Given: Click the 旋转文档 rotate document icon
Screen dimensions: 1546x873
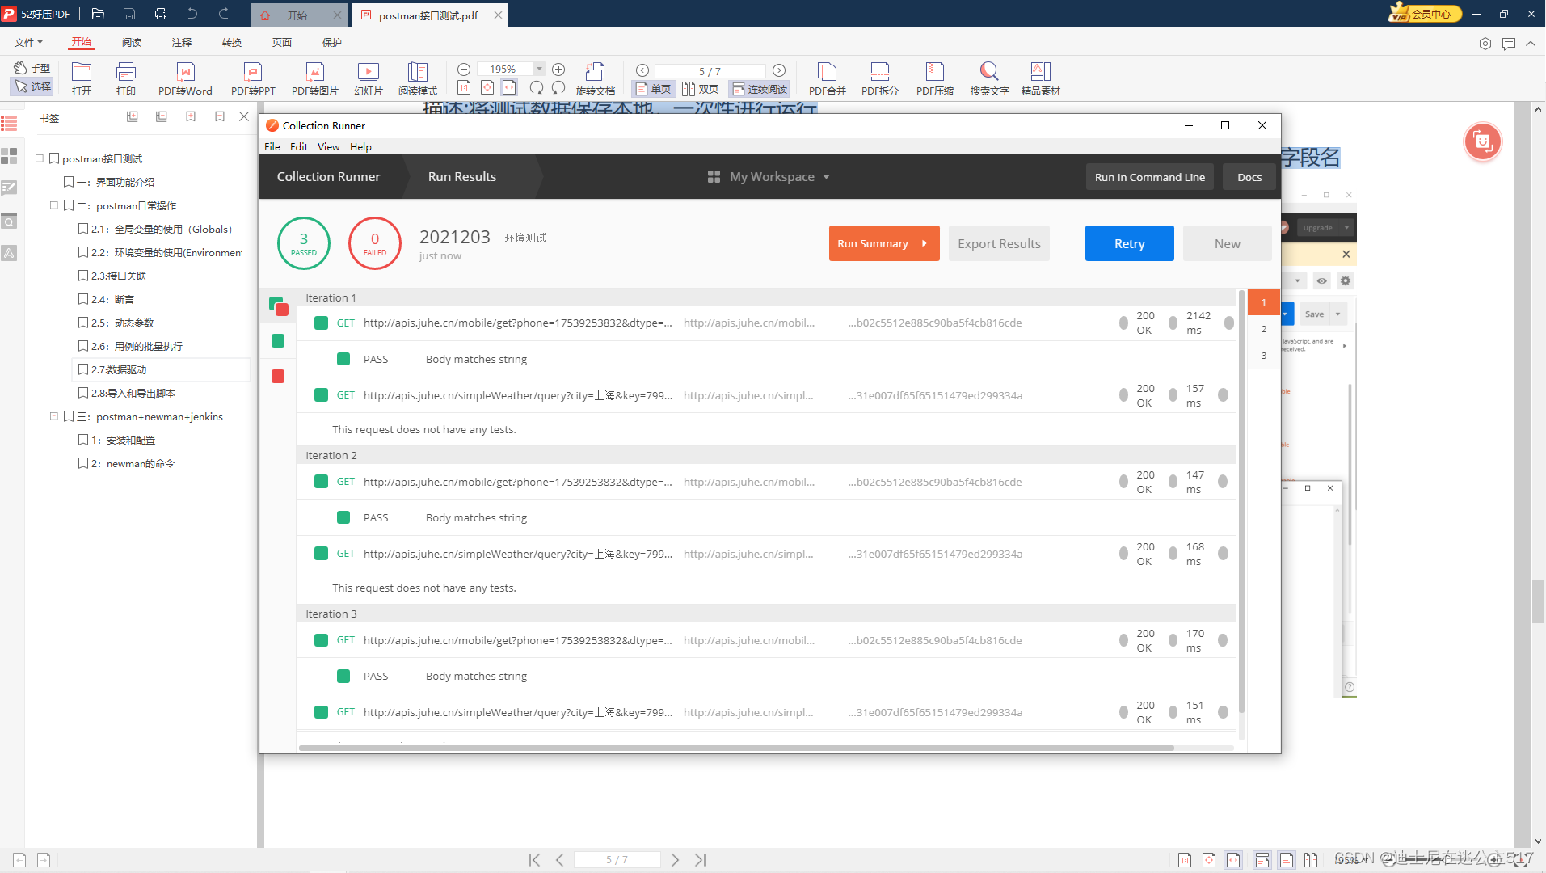Looking at the screenshot, I should pyautogui.click(x=596, y=78).
